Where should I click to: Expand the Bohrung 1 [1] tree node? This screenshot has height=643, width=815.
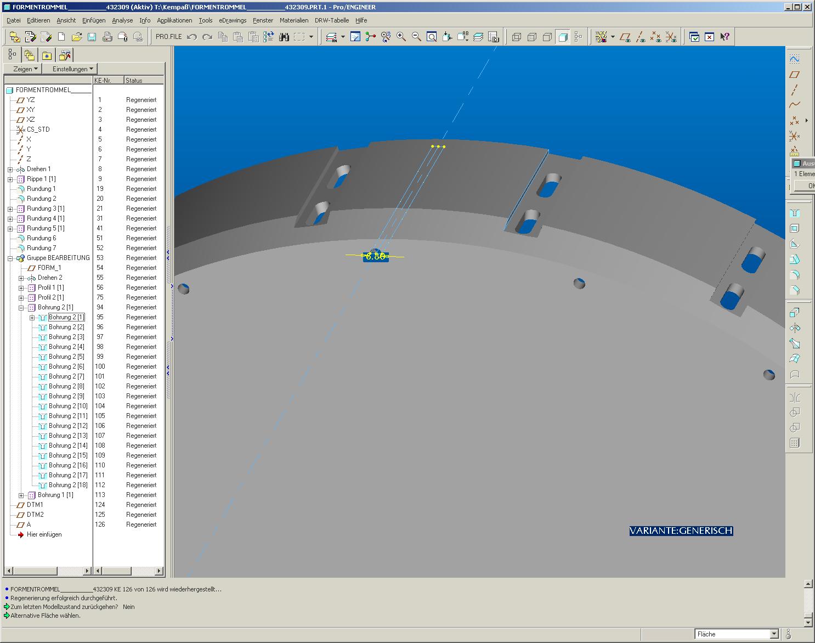coord(21,495)
